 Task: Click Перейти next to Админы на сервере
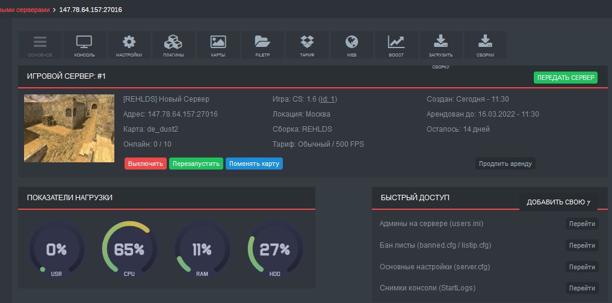pyautogui.click(x=582, y=224)
